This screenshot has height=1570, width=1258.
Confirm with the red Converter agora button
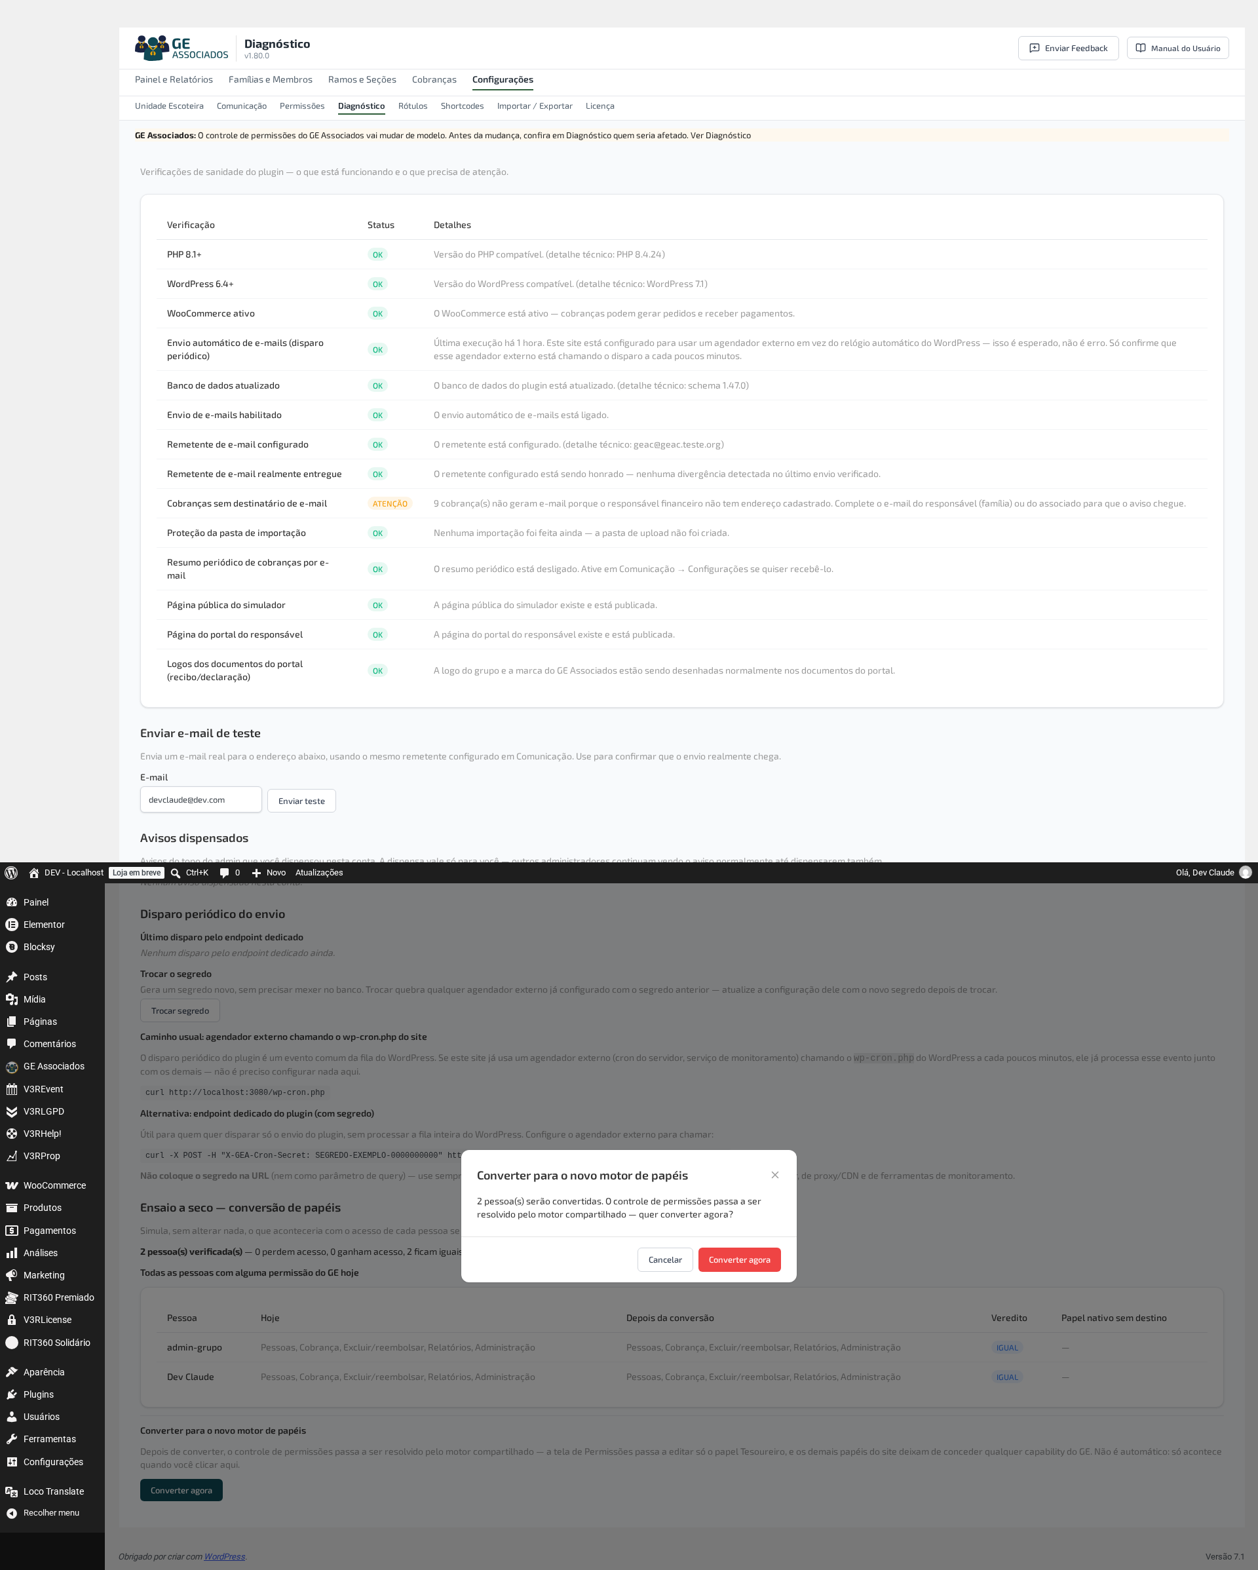pos(739,1259)
